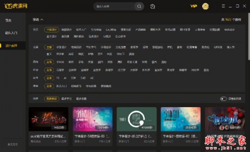
Task: Open the hamburger menu icon in title bar
Action: coord(223,6)
